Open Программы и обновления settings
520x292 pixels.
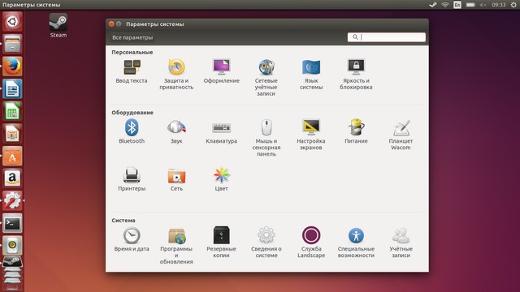click(176, 246)
